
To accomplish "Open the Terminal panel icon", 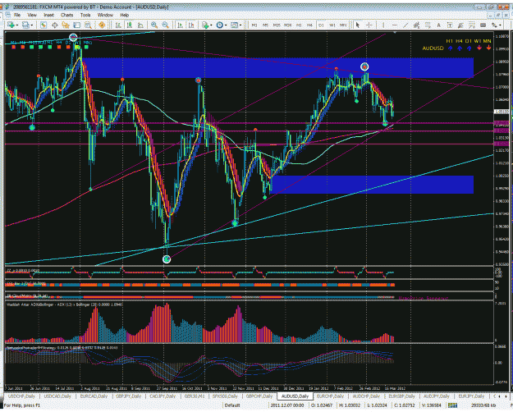I will coord(76,25).
